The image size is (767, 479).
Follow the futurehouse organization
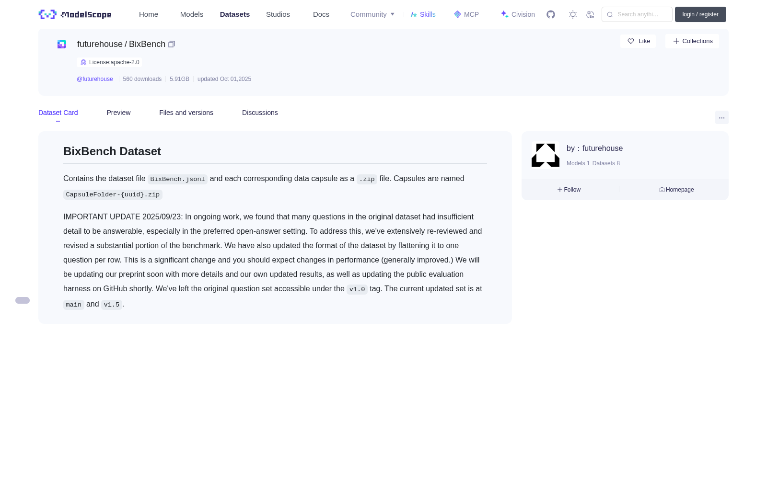(x=569, y=190)
